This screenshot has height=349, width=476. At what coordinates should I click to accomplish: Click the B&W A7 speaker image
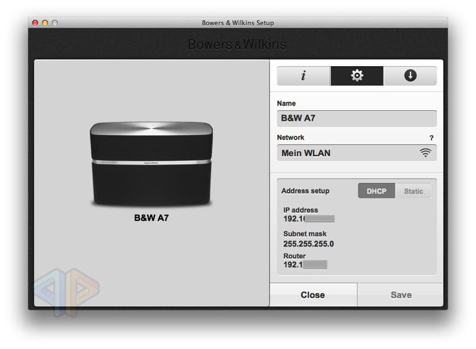point(151,163)
